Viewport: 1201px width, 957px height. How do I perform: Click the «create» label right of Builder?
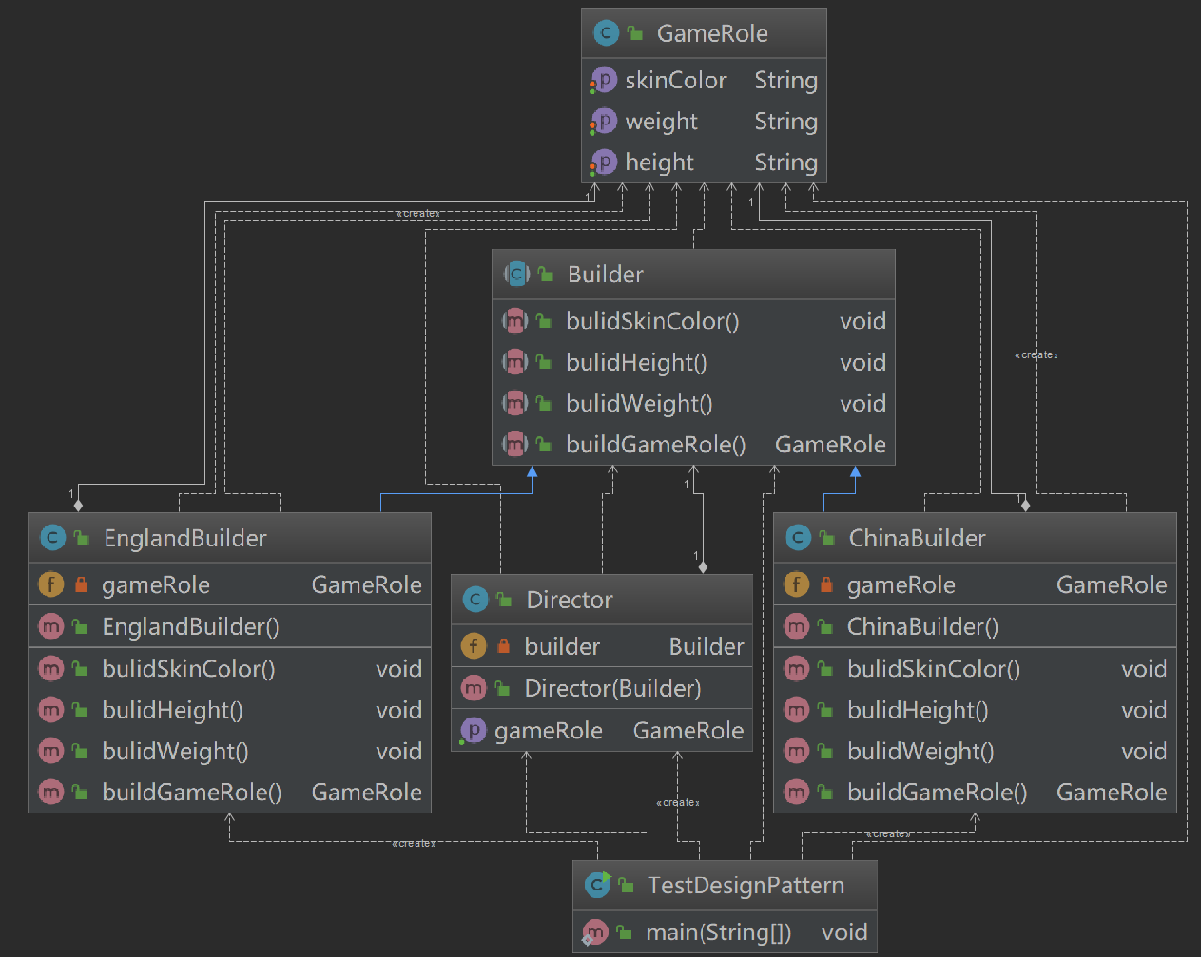point(1036,355)
